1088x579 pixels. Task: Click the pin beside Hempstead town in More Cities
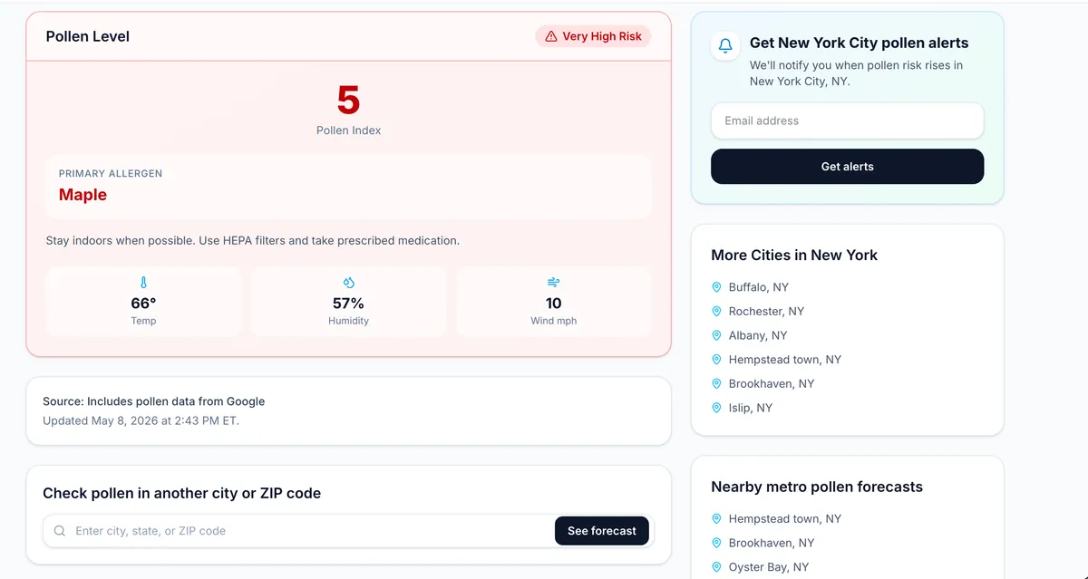click(716, 360)
